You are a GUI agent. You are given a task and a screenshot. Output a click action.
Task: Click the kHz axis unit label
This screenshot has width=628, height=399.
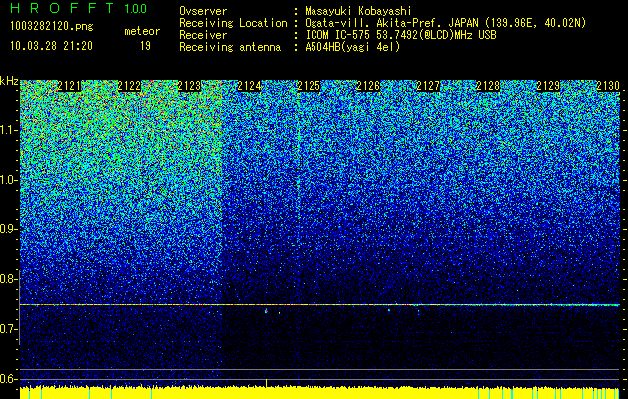click(x=9, y=81)
